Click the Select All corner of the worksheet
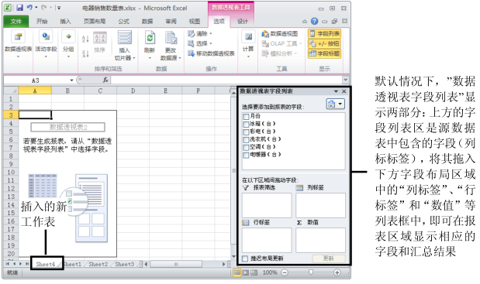This screenshot has width=480, height=284. pyautogui.click(x=12, y=91)
